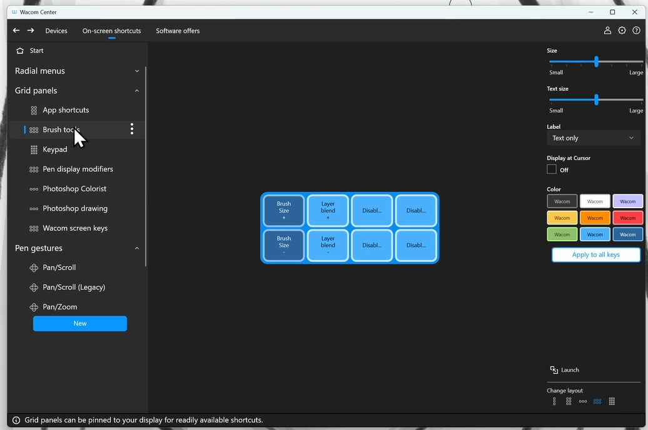Select the Layer blend + key
The height and width of the screenshot is (430, 648).
click(328, 211)
